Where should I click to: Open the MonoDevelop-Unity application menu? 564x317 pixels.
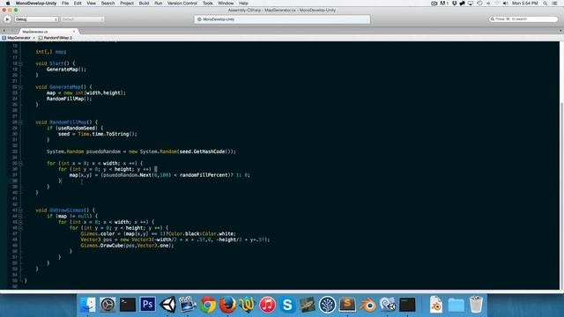pos(36,4)
